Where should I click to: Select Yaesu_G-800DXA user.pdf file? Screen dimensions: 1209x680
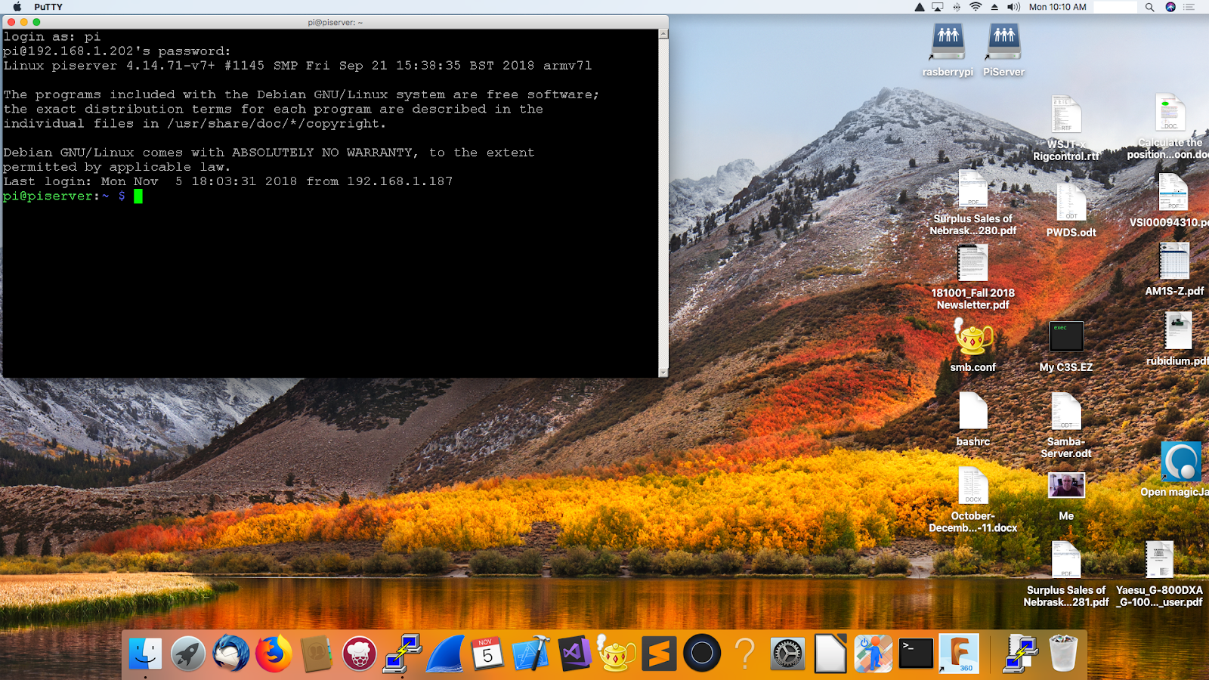point(1159,574)
